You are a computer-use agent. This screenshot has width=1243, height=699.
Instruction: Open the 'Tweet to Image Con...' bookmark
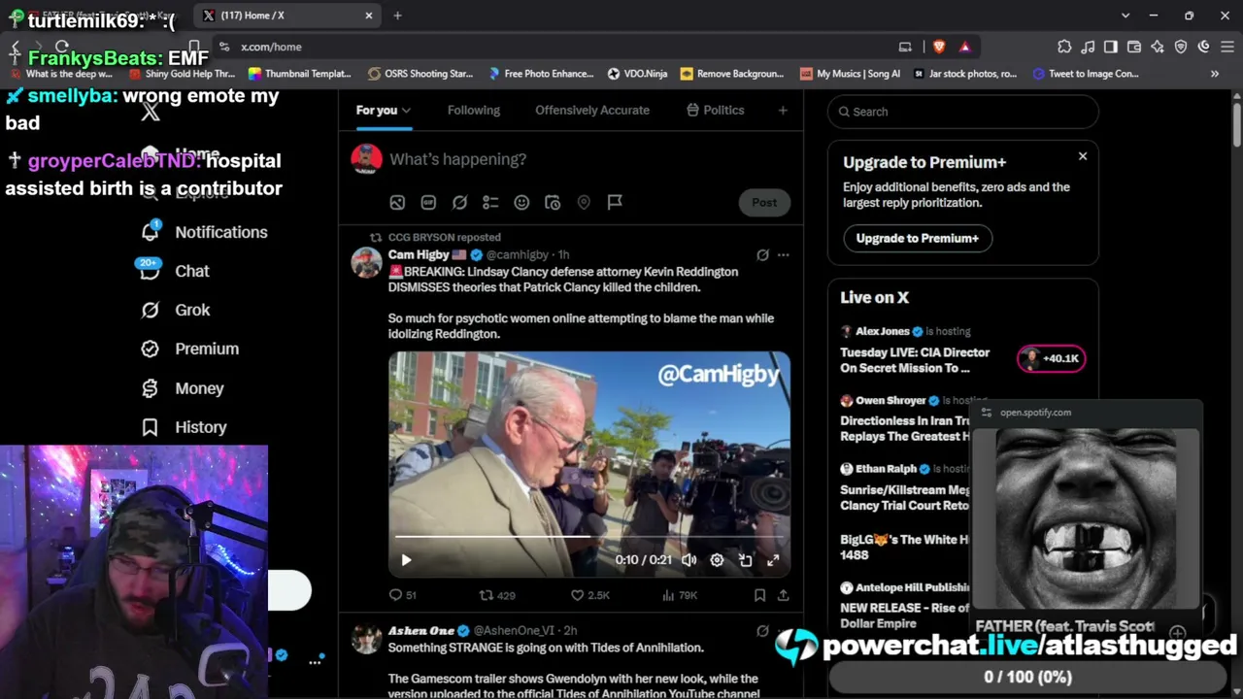pos(1086,74)
